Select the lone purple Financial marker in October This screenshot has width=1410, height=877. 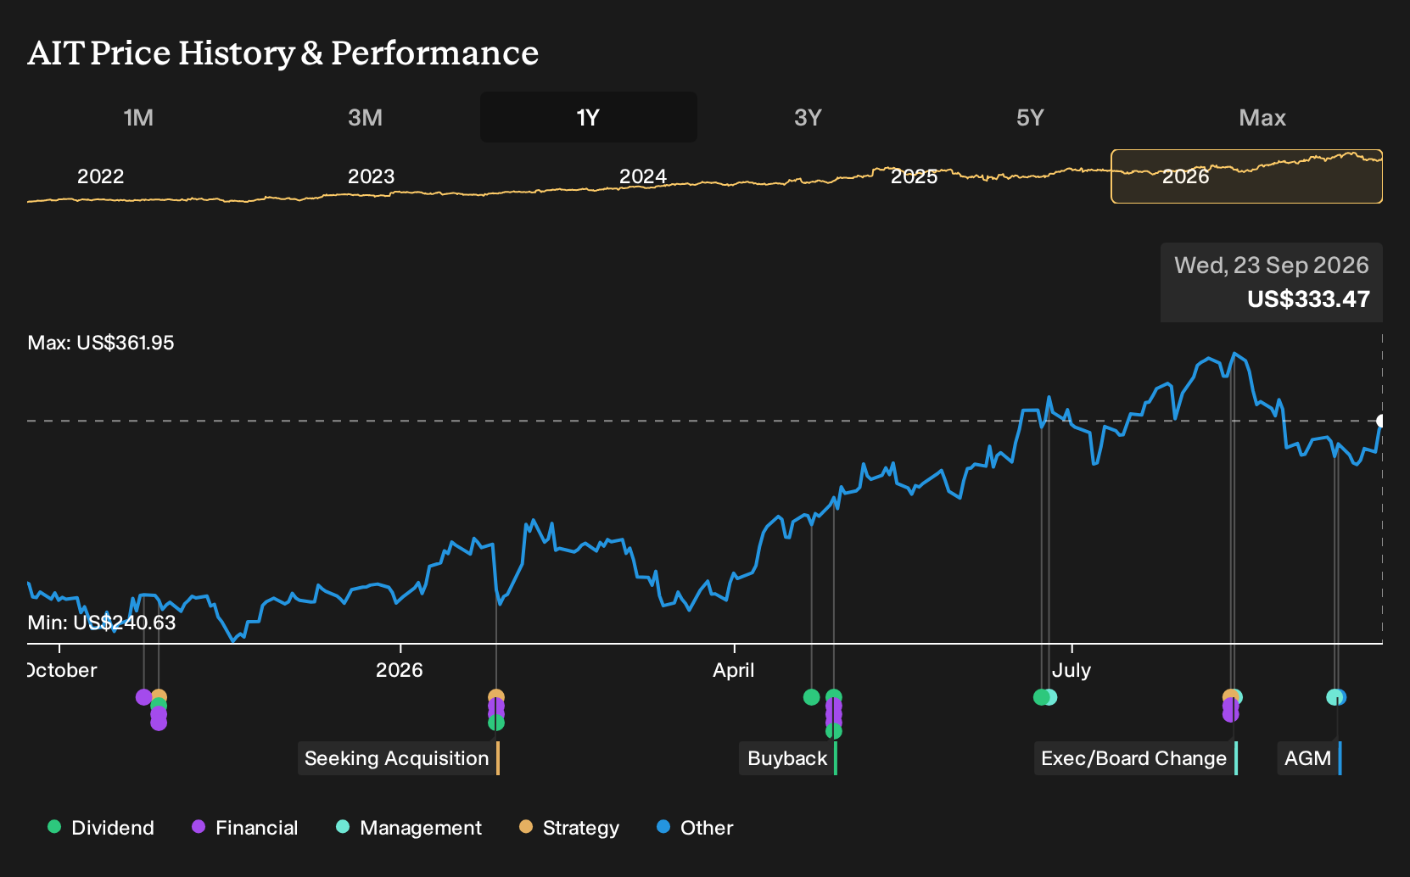tap(143, 697)
